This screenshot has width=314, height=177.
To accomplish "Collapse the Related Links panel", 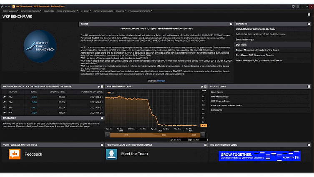I will pyautogui.click(x=310, y=86).
